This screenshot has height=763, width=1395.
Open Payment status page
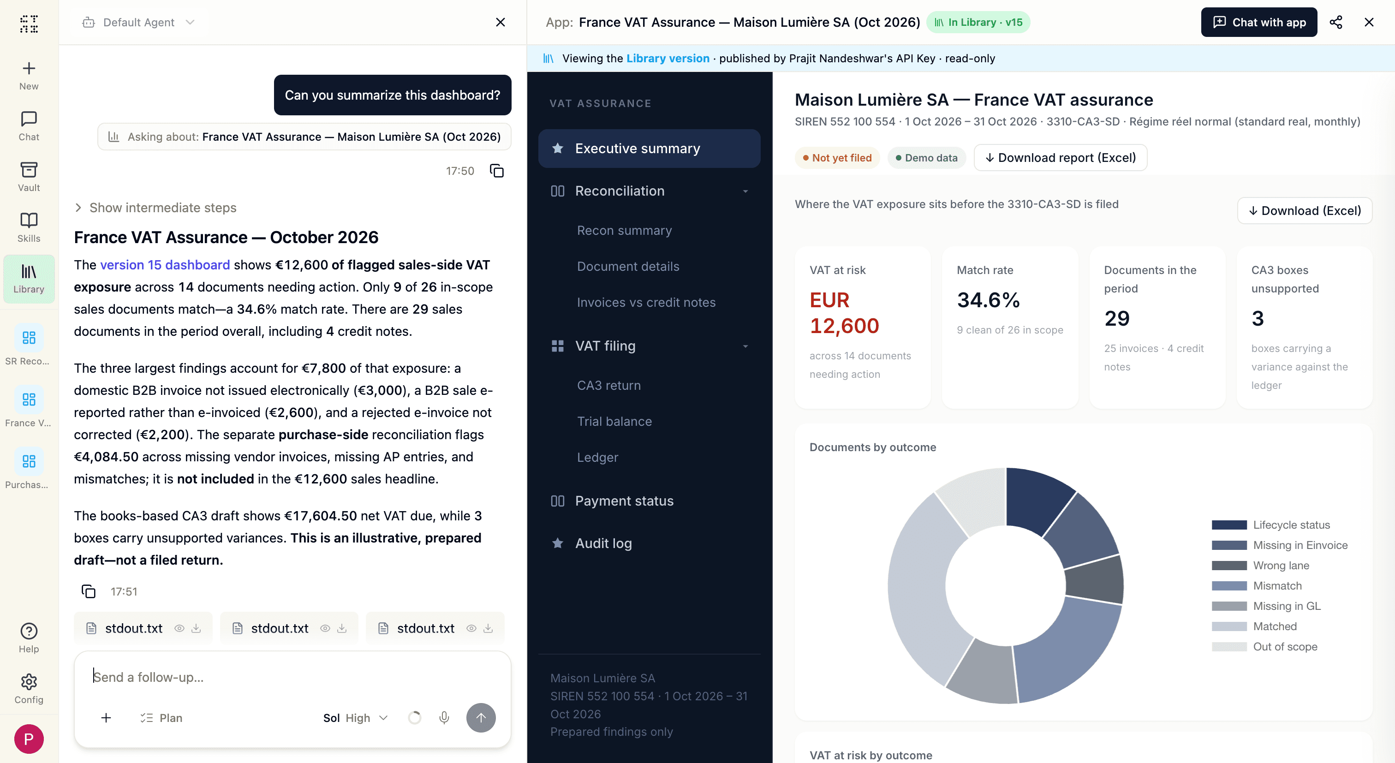624,501
